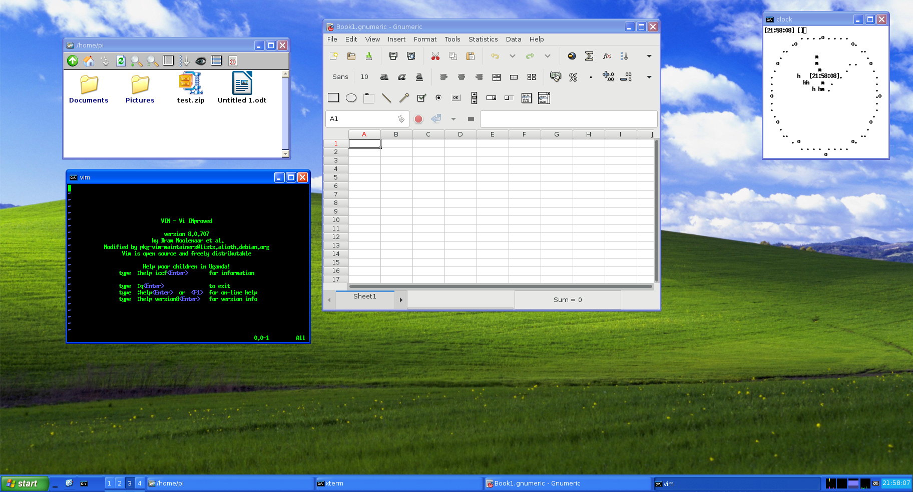
Task: Switch to workspace 3 on taskbar
Action: click(x=130, y=483)
